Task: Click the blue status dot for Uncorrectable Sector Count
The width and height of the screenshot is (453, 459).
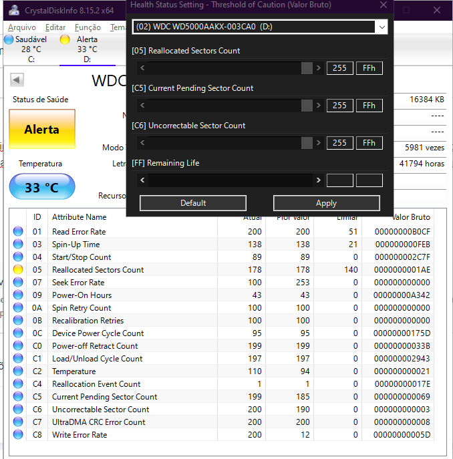Action: coord(18,409)
